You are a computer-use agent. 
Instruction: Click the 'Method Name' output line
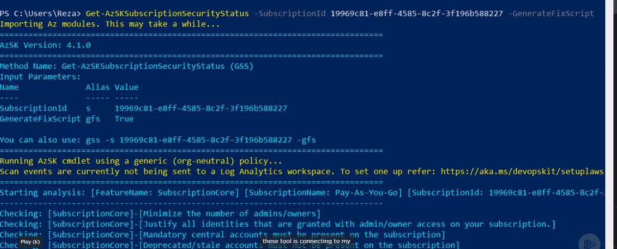127,66
